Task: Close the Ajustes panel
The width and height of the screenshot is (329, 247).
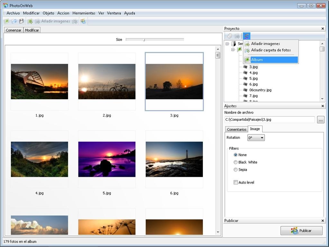Action: (x=323, y=106)
